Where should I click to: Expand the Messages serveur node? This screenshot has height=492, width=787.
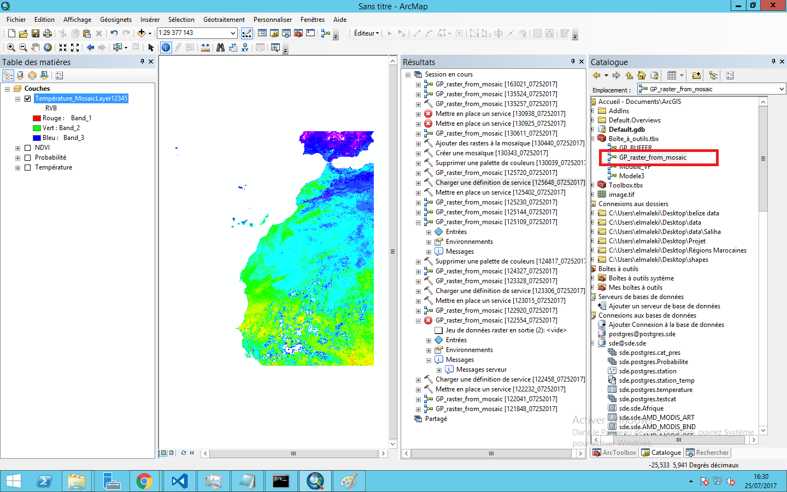[x=439, y=370]
